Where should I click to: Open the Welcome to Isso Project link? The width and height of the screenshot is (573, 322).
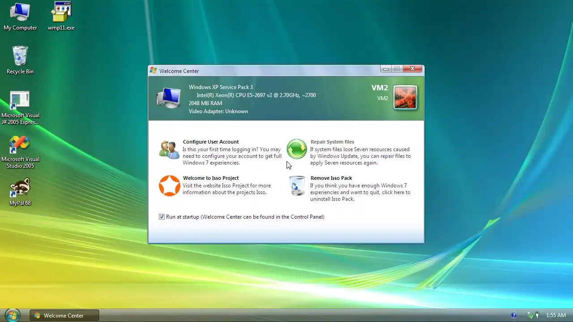coord(211,178)
